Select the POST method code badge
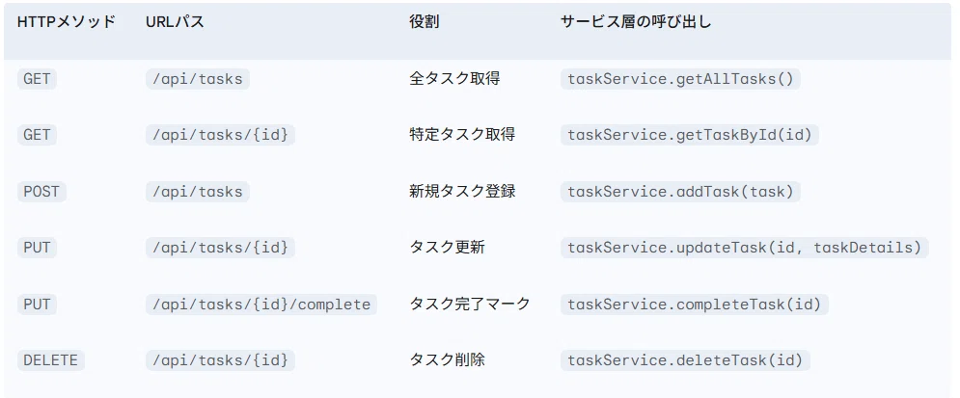 point(41,192)
